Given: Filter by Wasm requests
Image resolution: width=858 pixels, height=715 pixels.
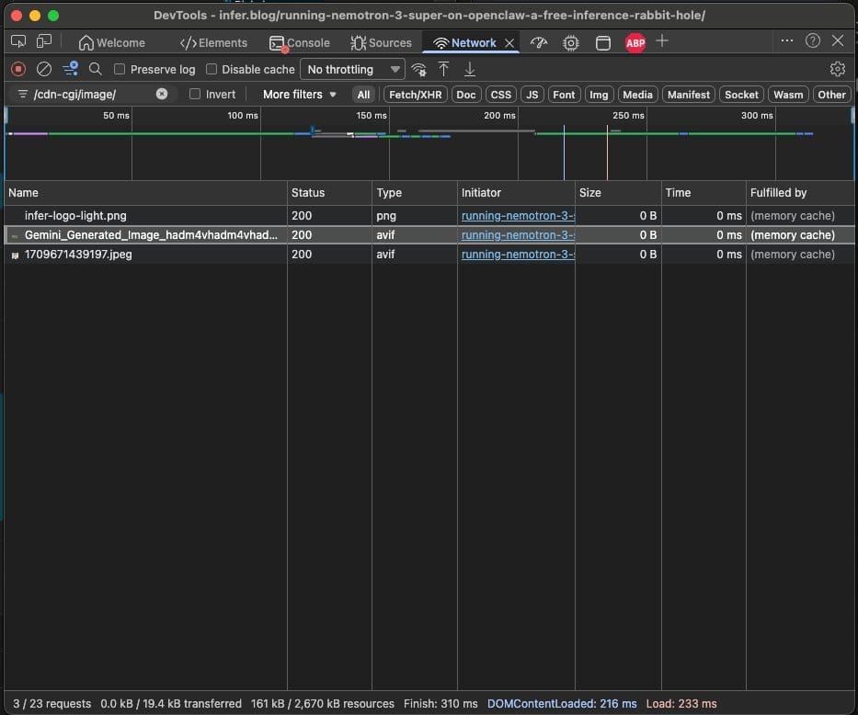Looking at the screenshot, I should click(788, 95).
